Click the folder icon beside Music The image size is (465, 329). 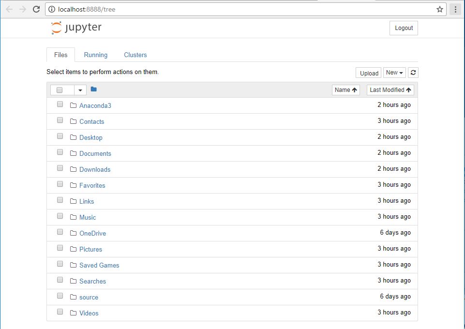coord(73,217)
